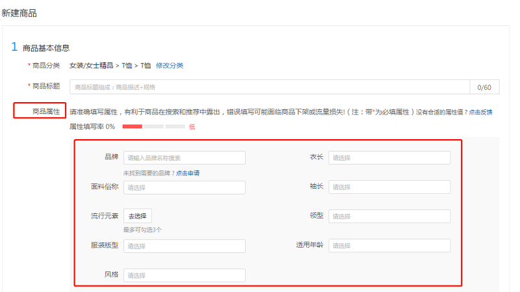Click the 0/60 character counter
The image size is (520, 292).
[x=484, y=87]
